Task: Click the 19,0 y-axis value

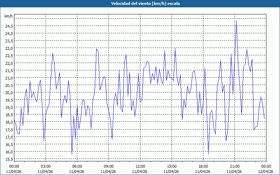Action: pyautogui.click(x=9, y=107)
